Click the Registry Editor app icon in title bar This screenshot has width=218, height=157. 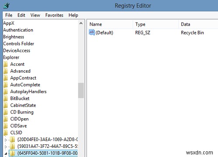tap(6, 6)
